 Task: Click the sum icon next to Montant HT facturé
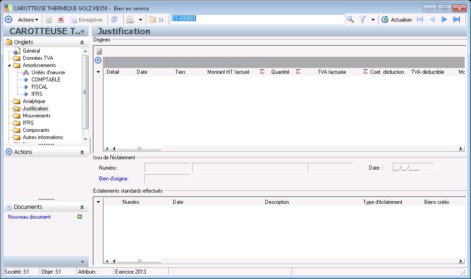coord(262,72)
